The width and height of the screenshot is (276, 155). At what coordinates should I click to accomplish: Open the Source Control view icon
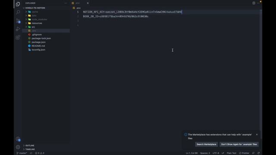[x=18, y=21]
